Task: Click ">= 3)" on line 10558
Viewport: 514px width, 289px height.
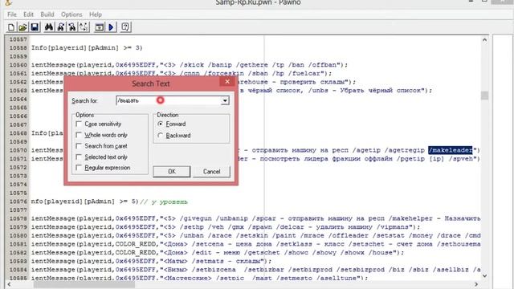Action: [133, 48]
